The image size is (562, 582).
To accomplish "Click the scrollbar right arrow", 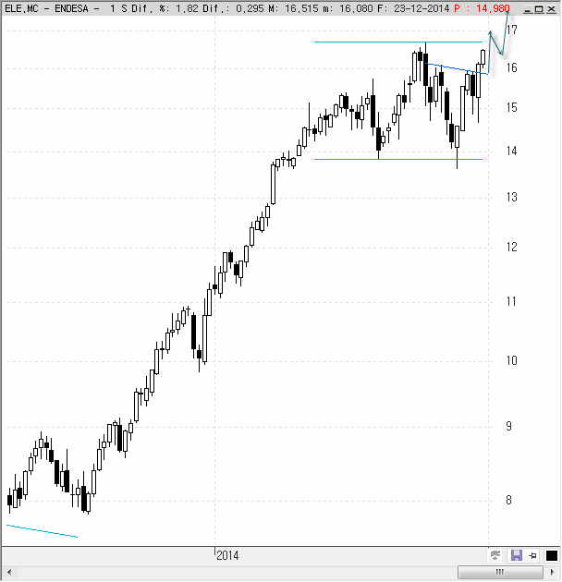I will (x=553, y=572).
